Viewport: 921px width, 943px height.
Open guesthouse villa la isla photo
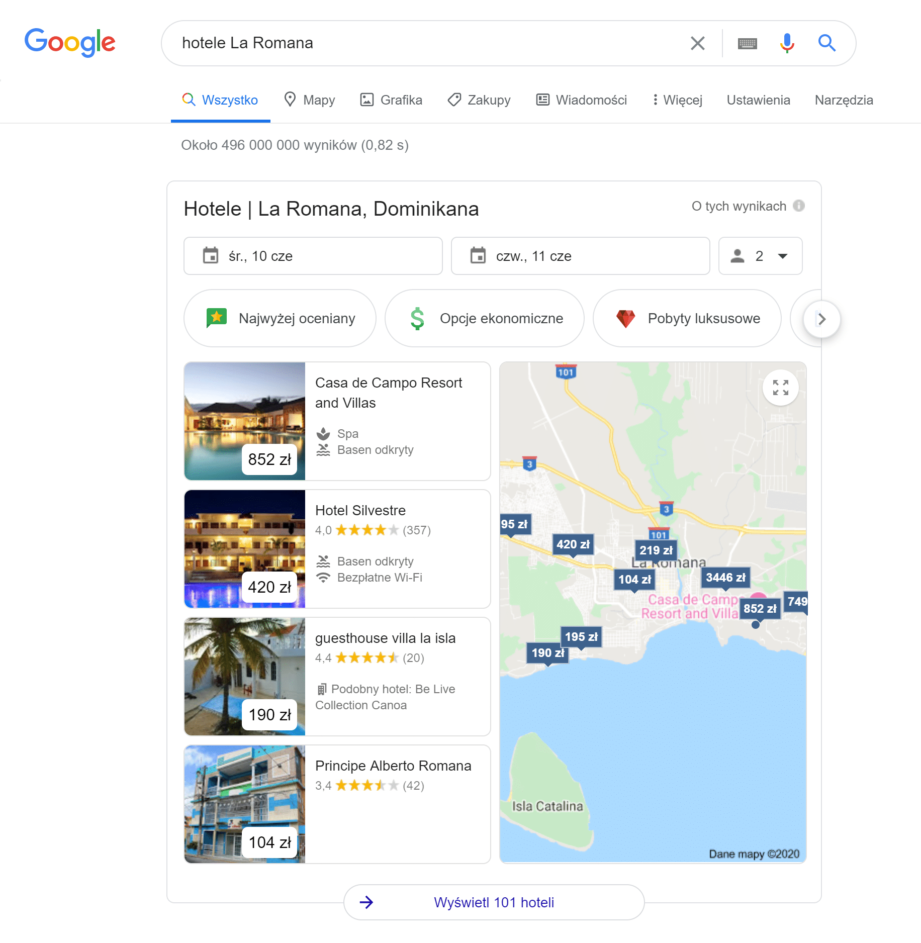[x=245, y=677]
